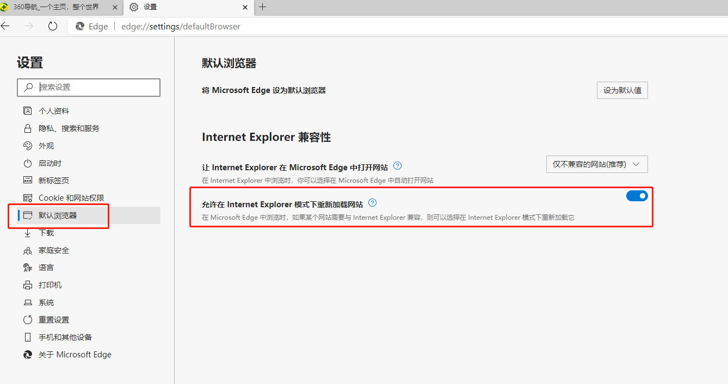Open the Languages (语言) settings section
728x384 pixels.
tap(46, 268)
